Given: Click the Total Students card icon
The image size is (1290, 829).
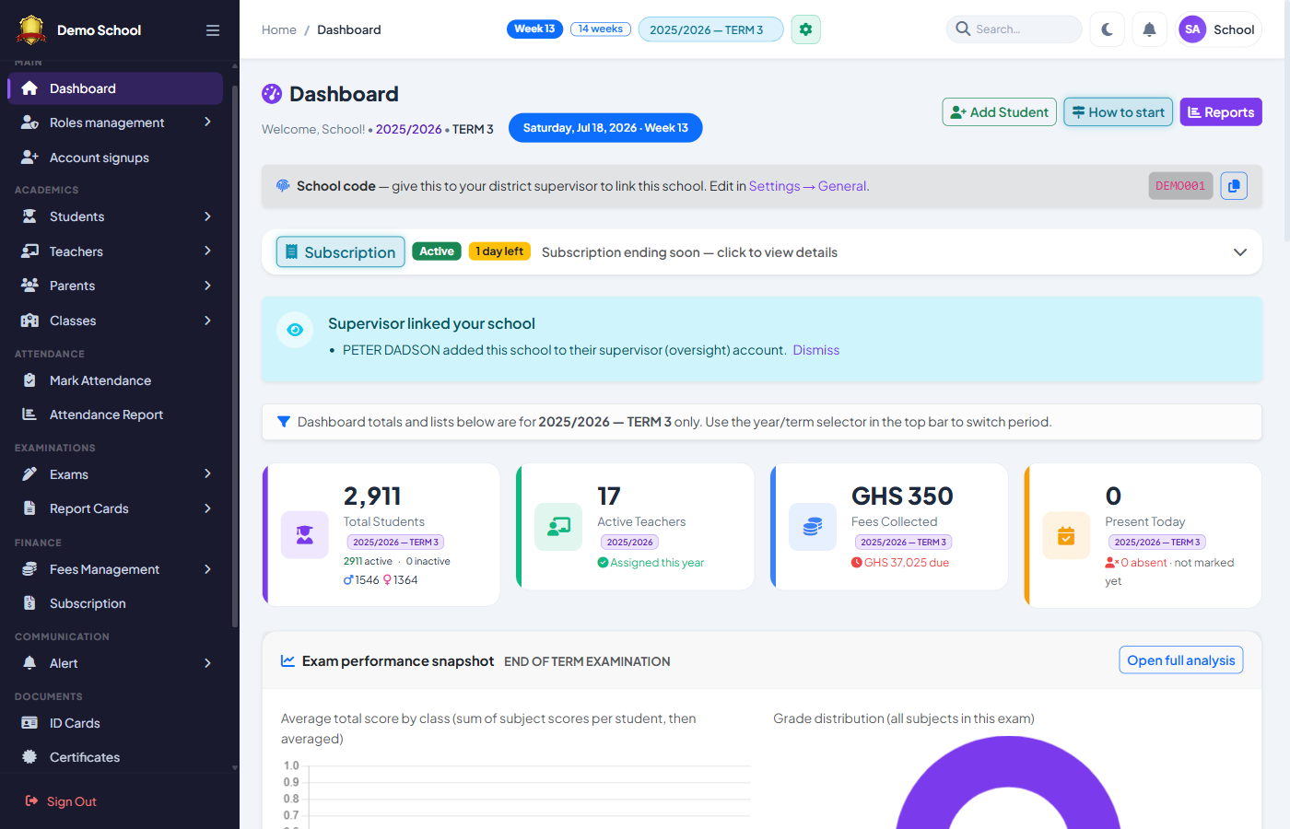Looking at the screenshot, I should [305, 535].
